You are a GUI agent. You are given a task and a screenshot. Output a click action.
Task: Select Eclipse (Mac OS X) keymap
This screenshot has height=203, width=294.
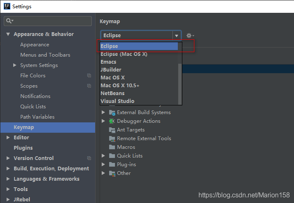[139, 54]
